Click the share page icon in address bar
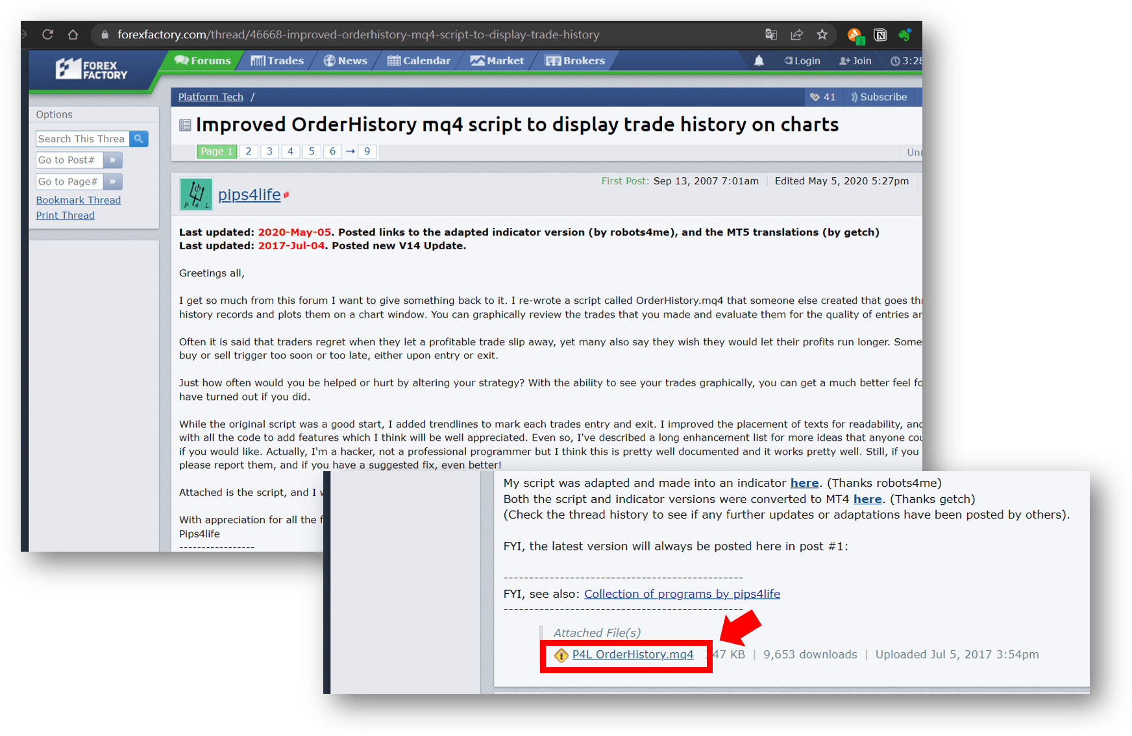 (x=796, y=34)
